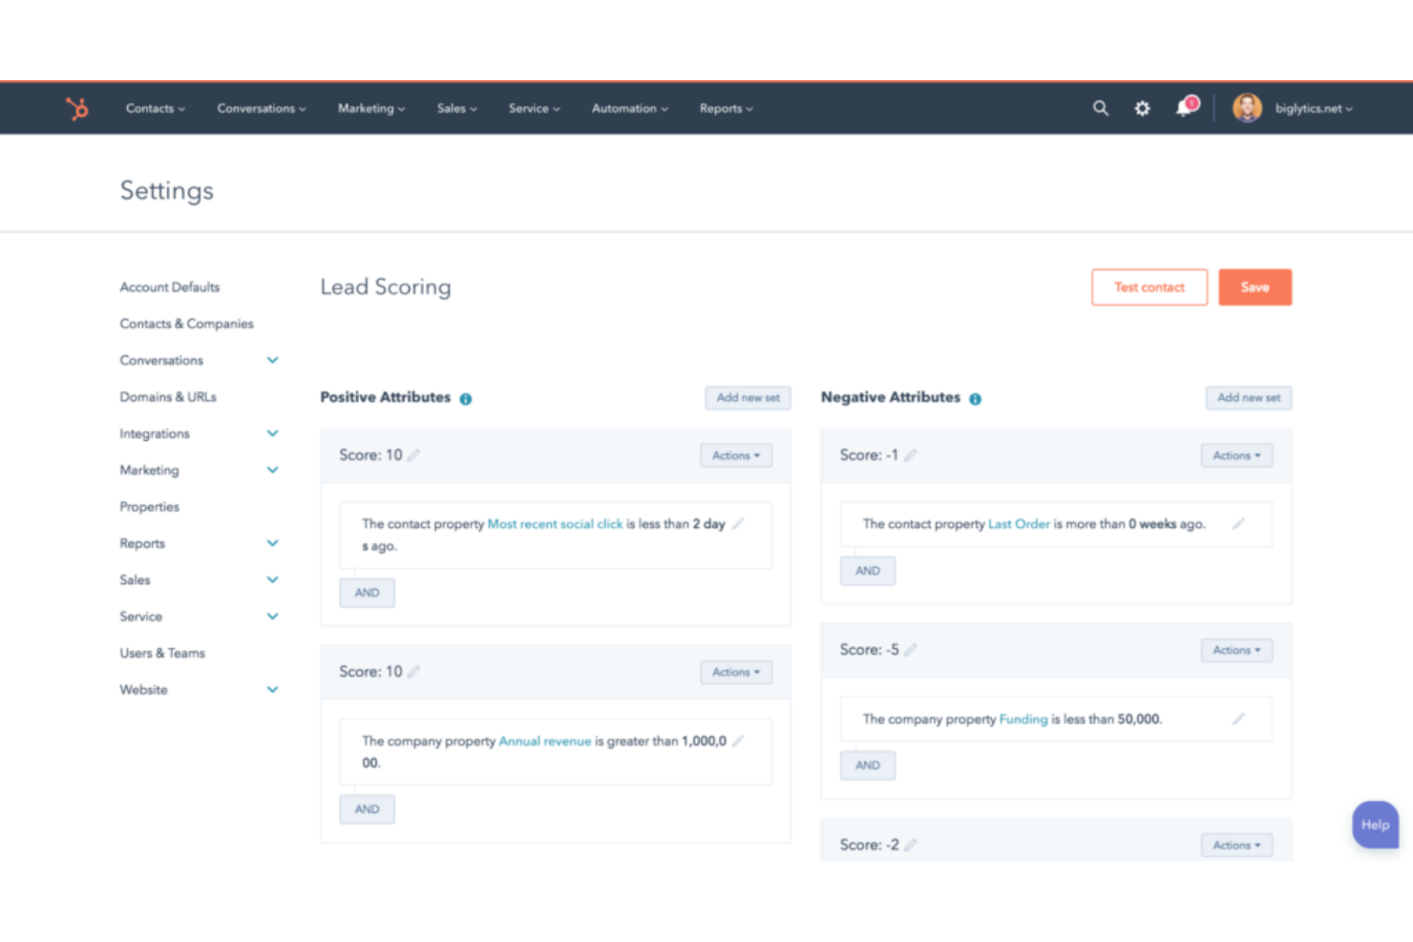Click the pencil icon beside the Annual revenue rule
This screenshot has height=942, width=1413.
(738, 741)
